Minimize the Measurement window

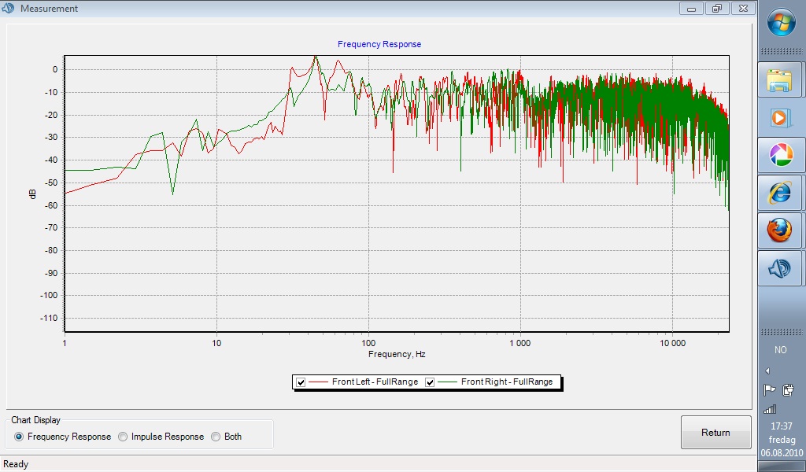(x=691, y=8)
